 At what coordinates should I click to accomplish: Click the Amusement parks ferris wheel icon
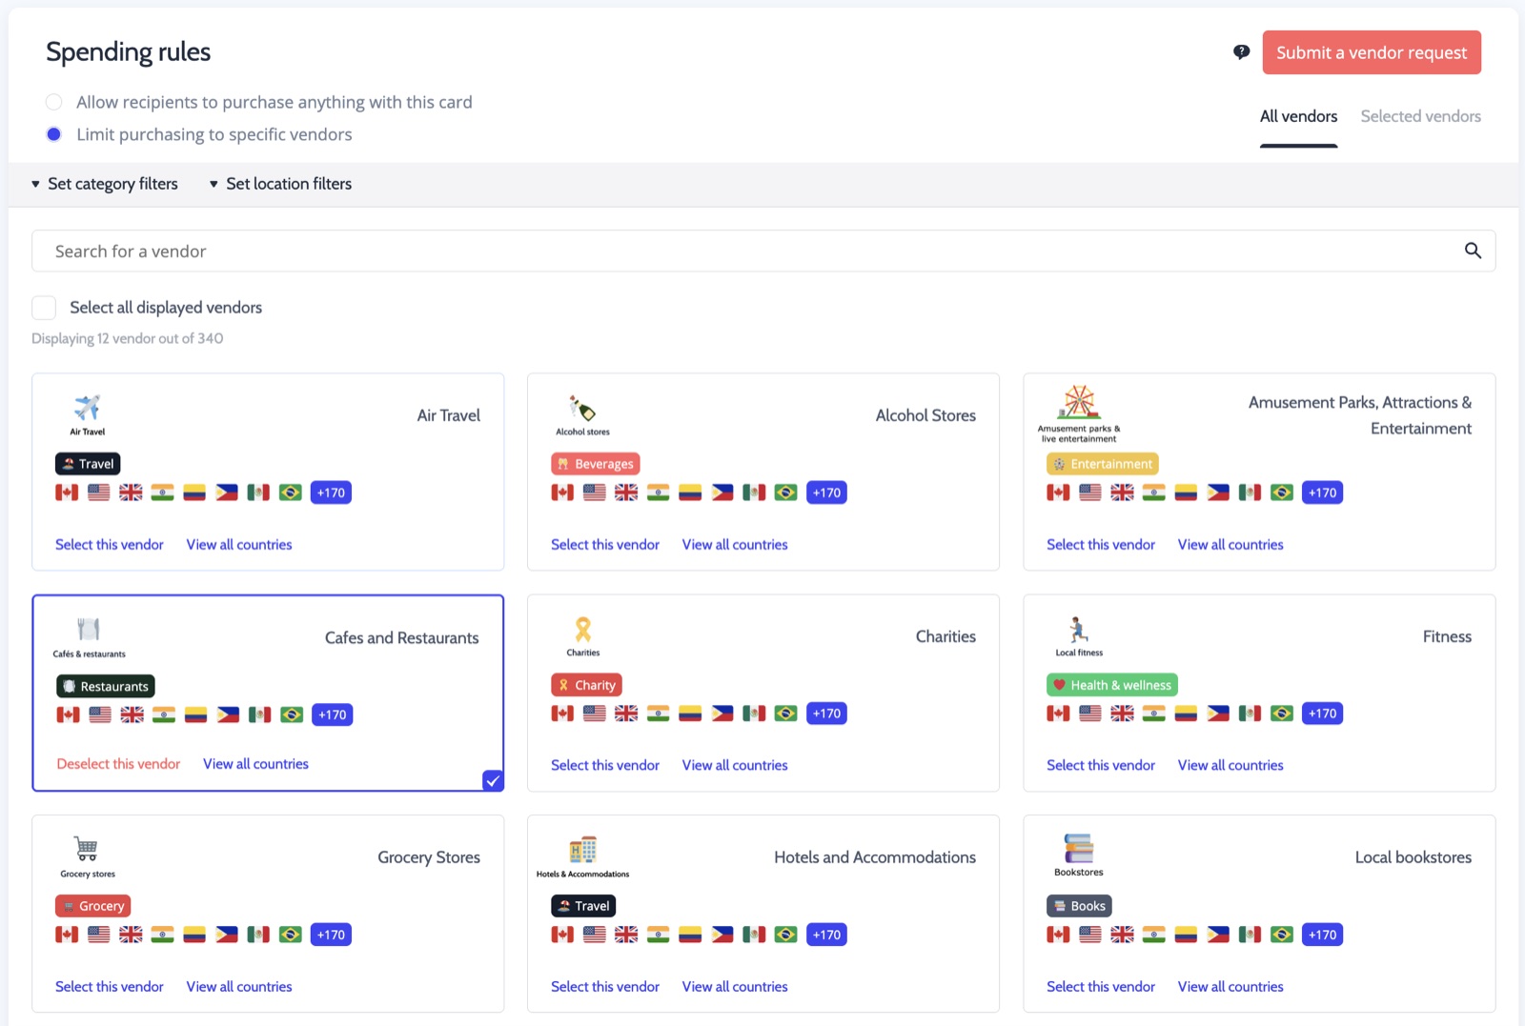(x=1079, y=402)
